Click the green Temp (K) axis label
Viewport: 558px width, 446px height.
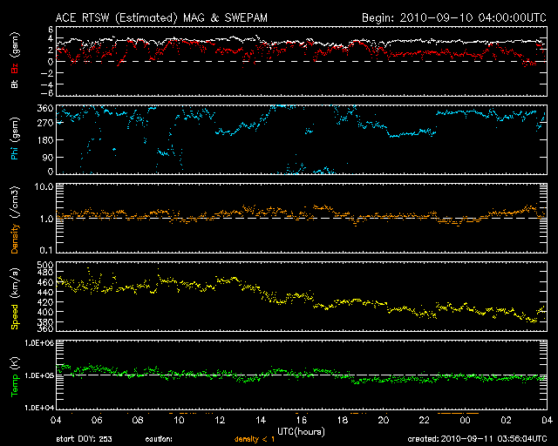[15, 376]
